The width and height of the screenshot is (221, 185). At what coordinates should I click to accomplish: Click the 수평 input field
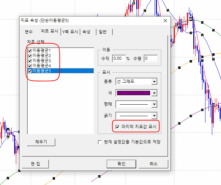click(x=150, y=58)
